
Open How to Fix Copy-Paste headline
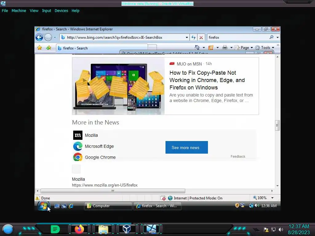207,80
